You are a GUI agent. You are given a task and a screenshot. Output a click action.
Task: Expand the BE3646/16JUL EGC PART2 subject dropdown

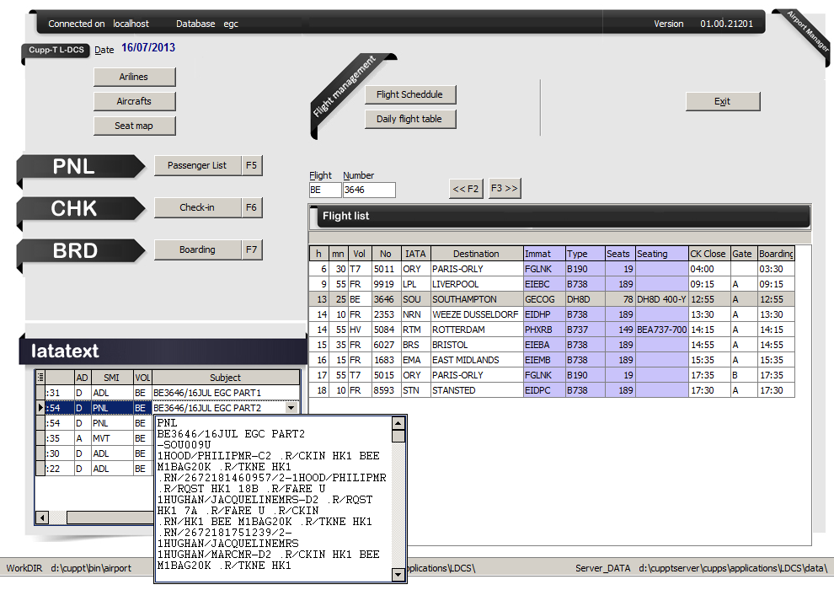pos(291,408)
